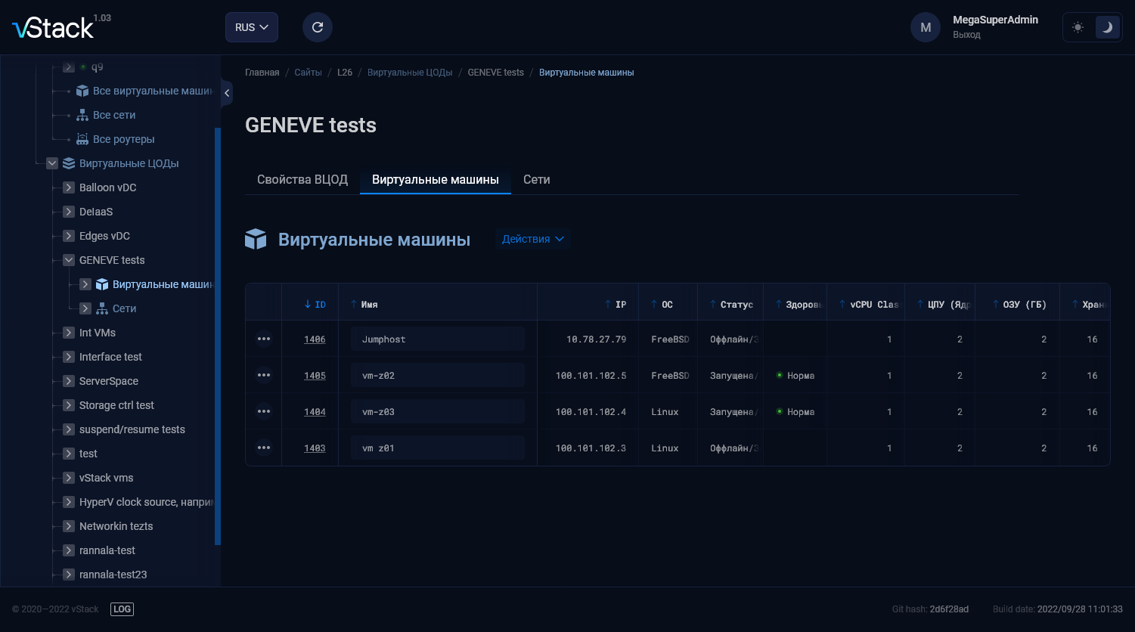This screenshot has width=1135, height=632.
Task: Open three-dot menu for ID 1403 row
Action: [264, 448]
